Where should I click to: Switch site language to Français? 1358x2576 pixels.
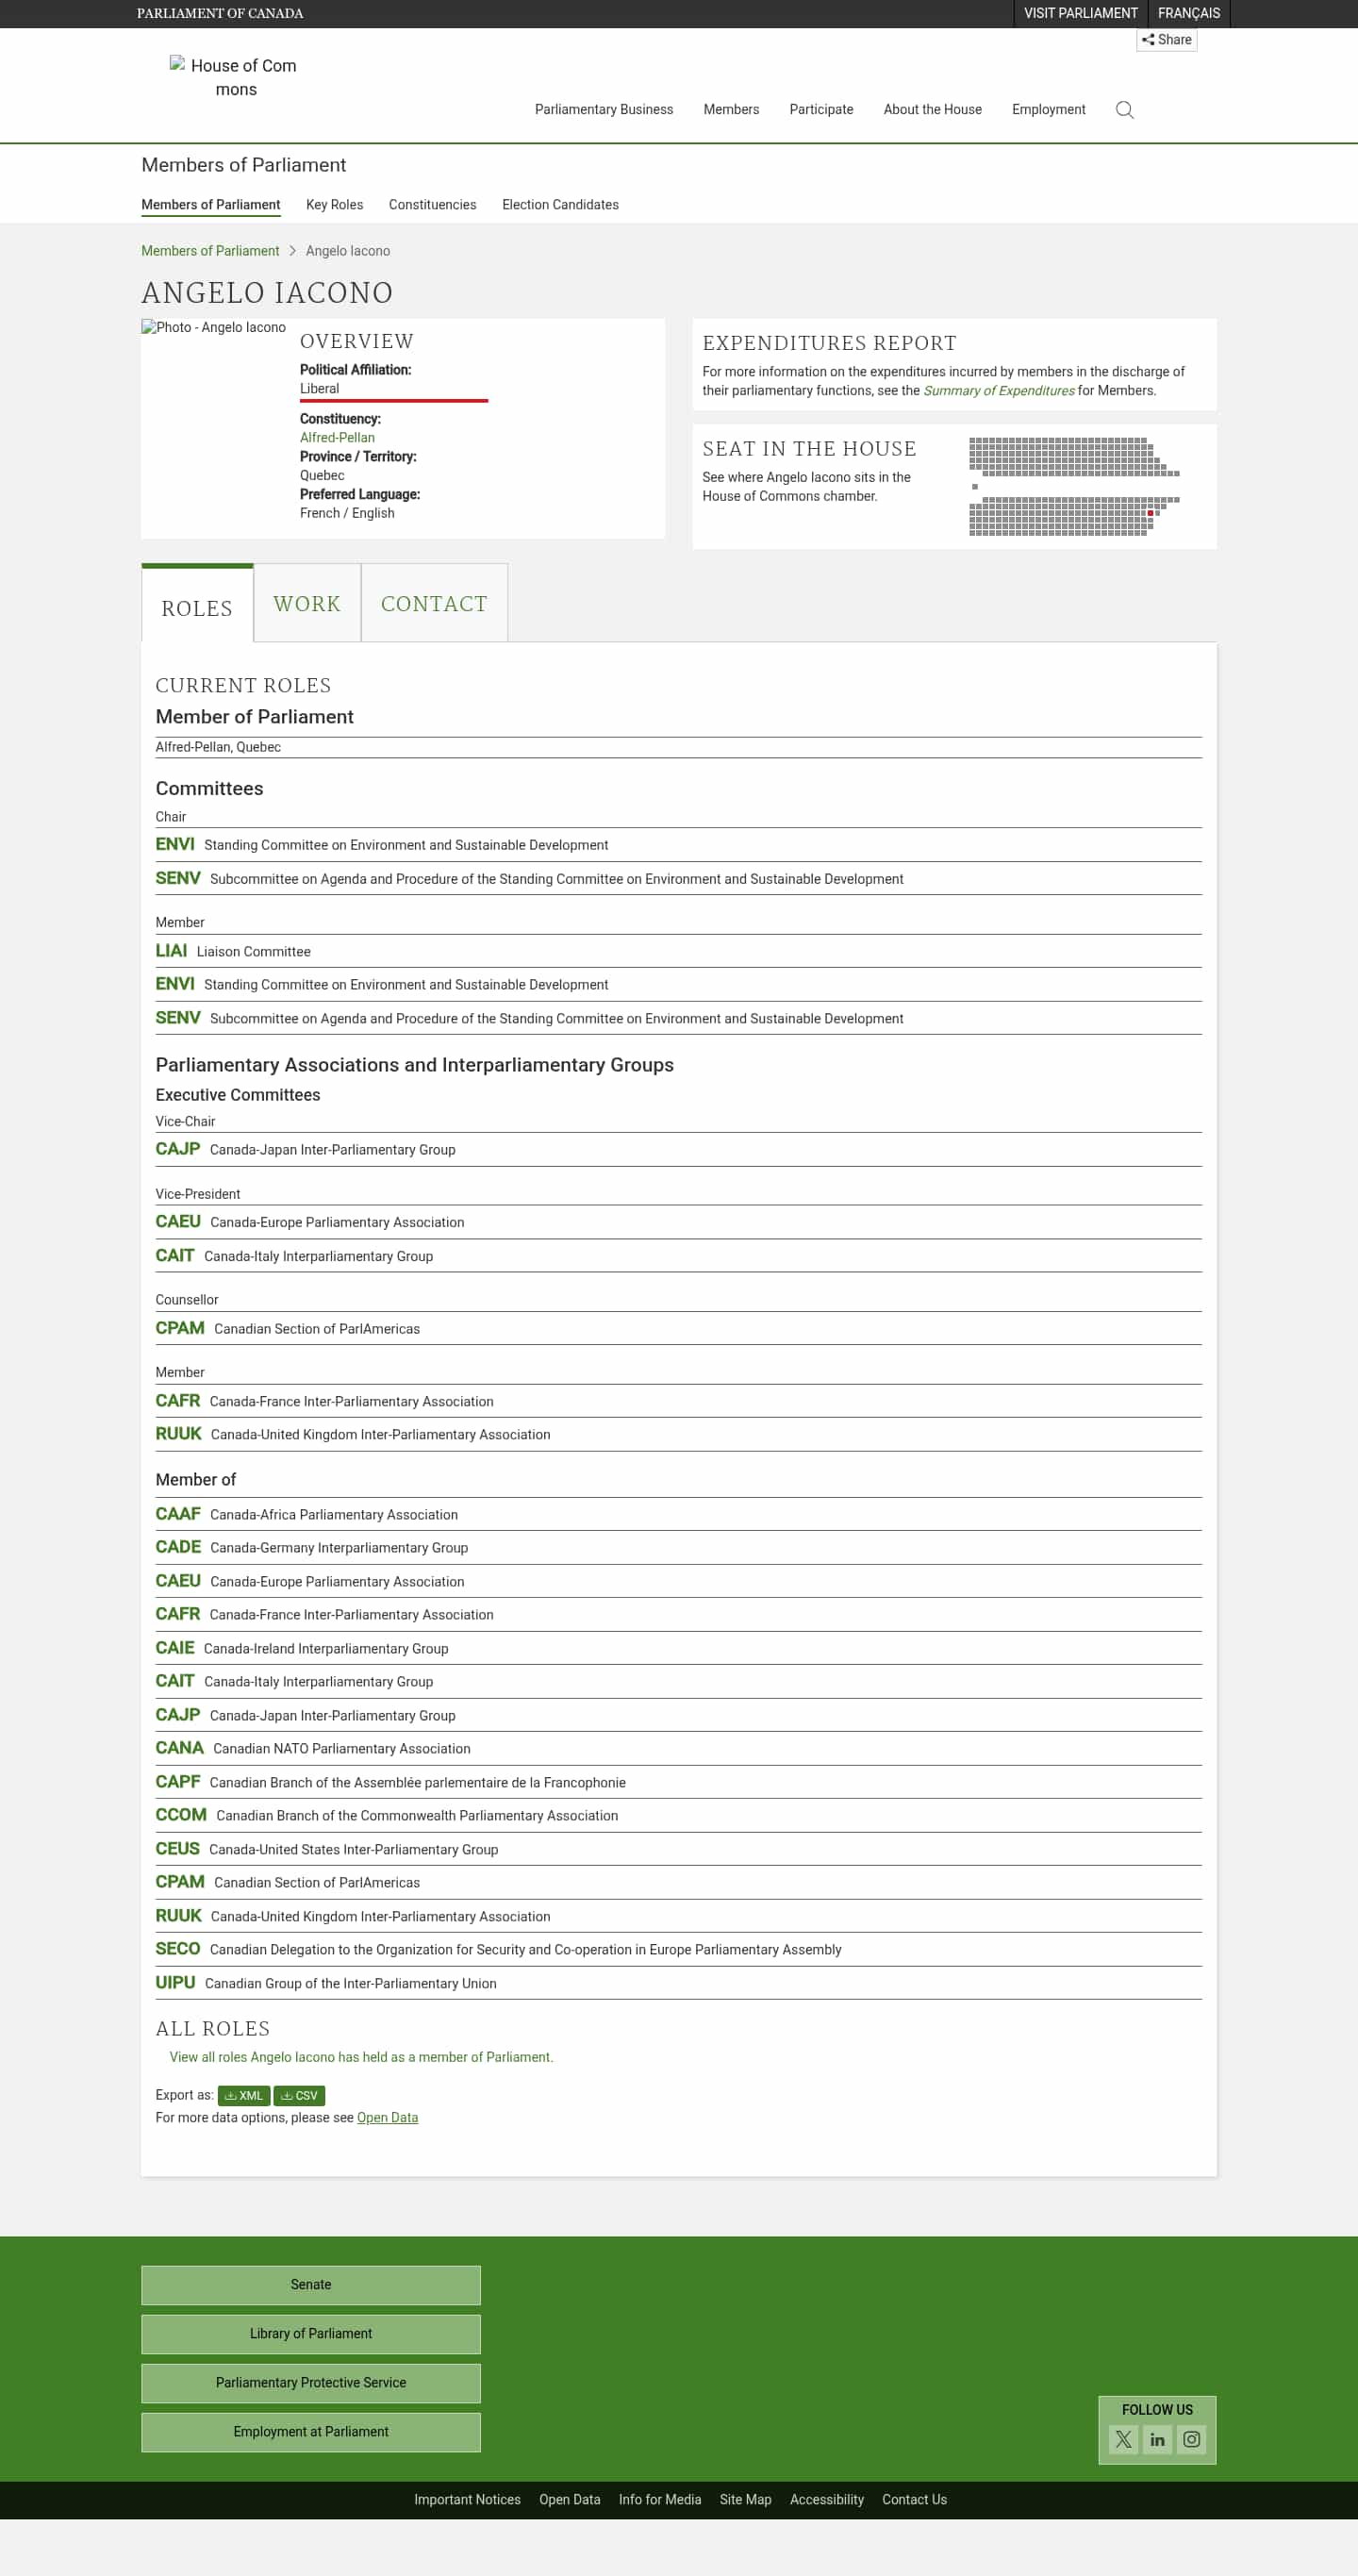[x=1188, y=13]
